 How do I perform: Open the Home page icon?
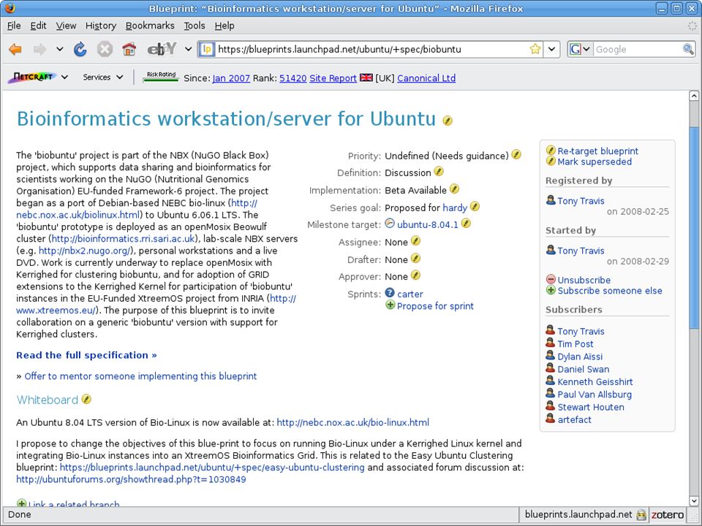[129, 49]
